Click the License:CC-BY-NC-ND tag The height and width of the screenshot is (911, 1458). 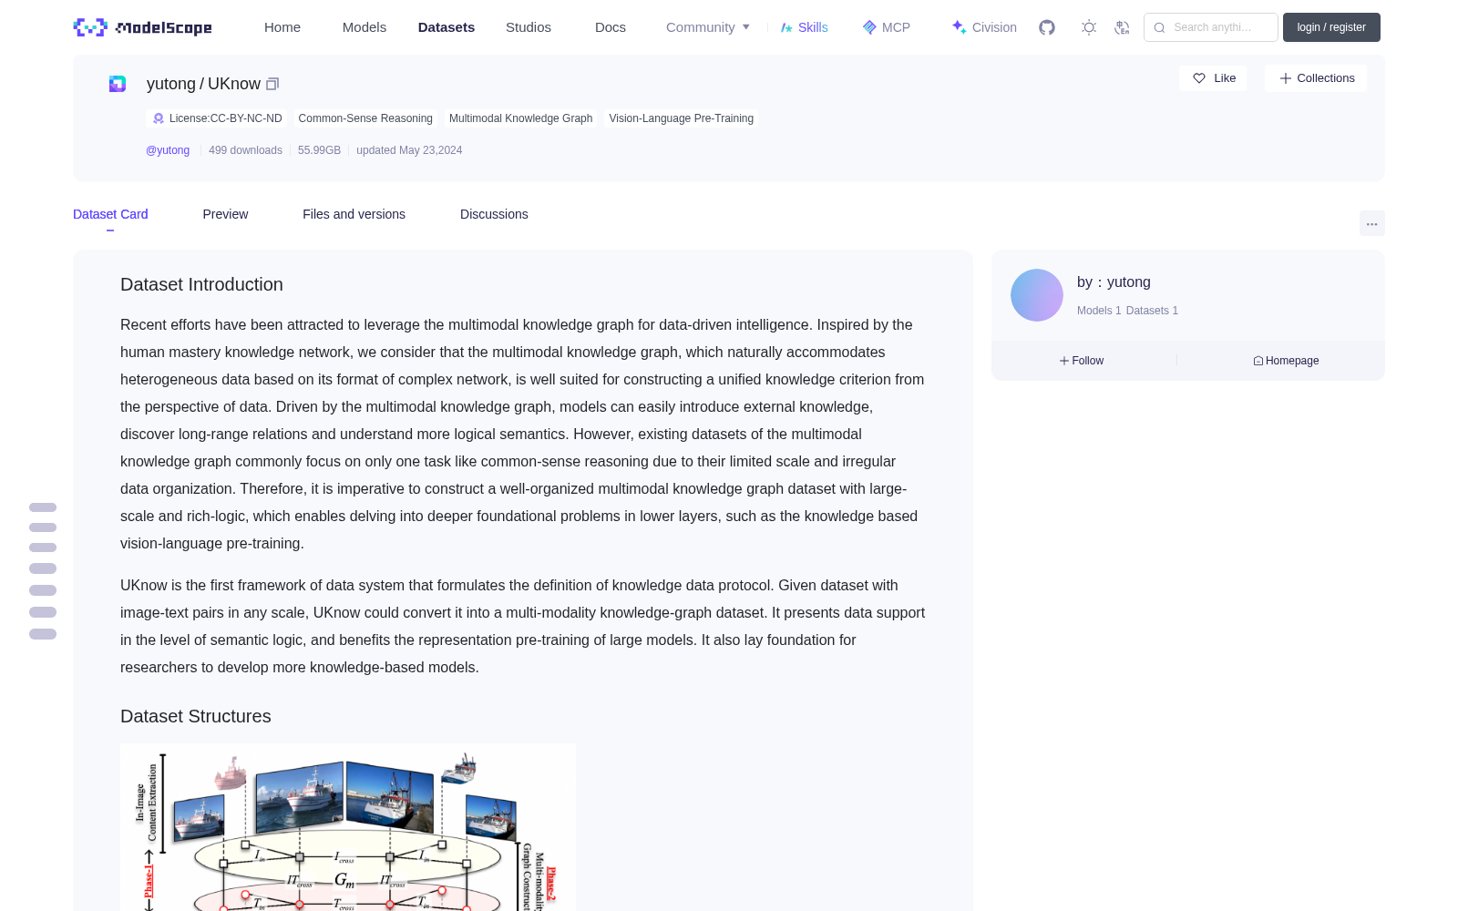[217, 118]
